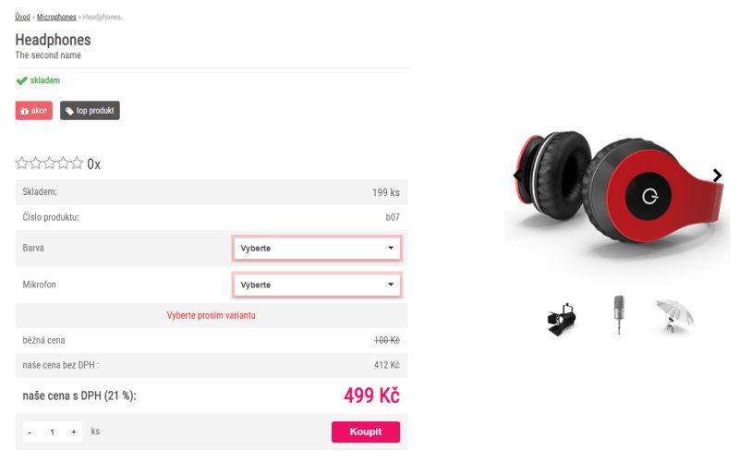Image resolution: width=739 pixels, height=451 pixels.
Task: Click the third rating star
Action: coord(50,164)
